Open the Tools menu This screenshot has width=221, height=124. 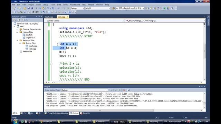[x=65, y=4]
